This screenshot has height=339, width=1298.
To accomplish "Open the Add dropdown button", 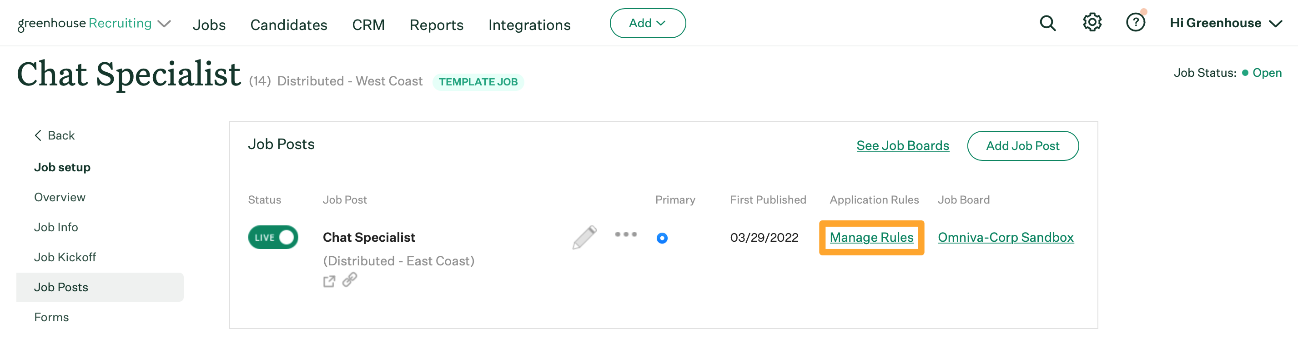I will pos(648,23).
